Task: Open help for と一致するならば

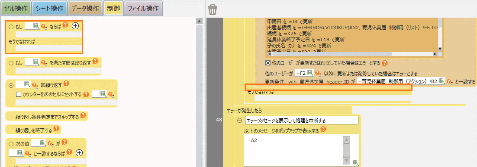Action: (69, 152)
